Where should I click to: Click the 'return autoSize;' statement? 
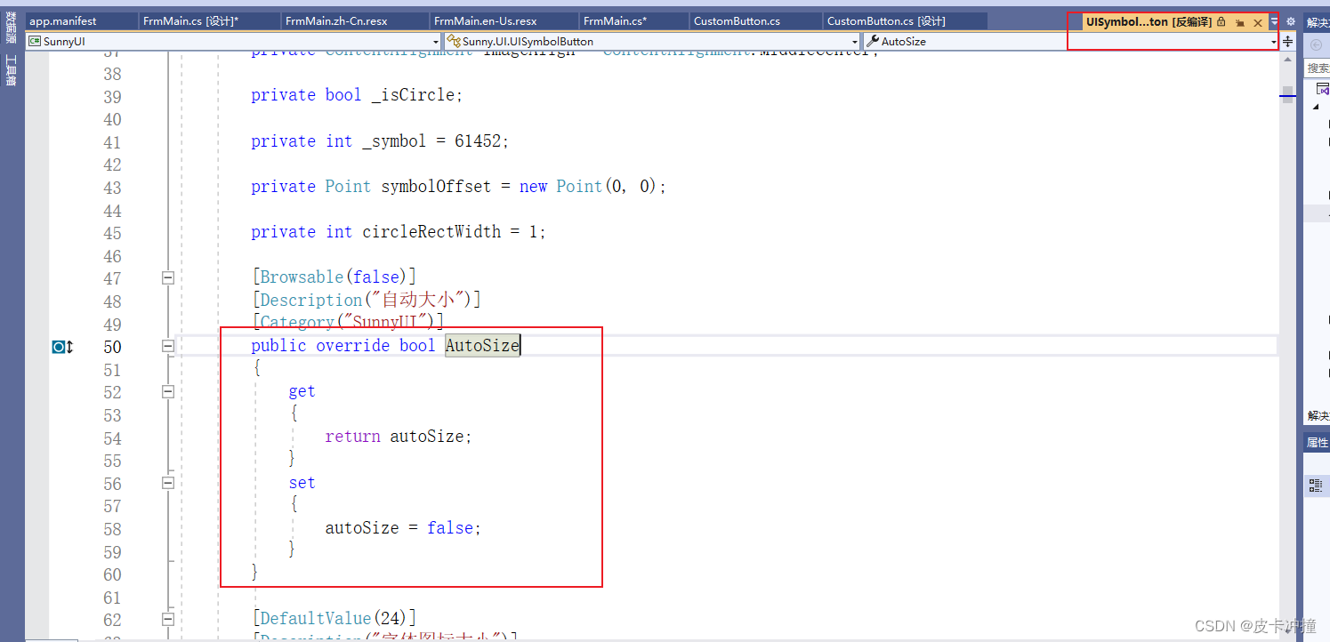coord(399,437)
